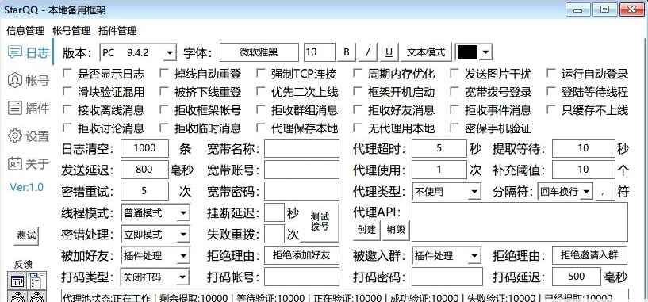This screenshot has width=648, height=302.
Task: Expand the 被加好友 插件处理 dropdown
Action: [x=155, y=256]
